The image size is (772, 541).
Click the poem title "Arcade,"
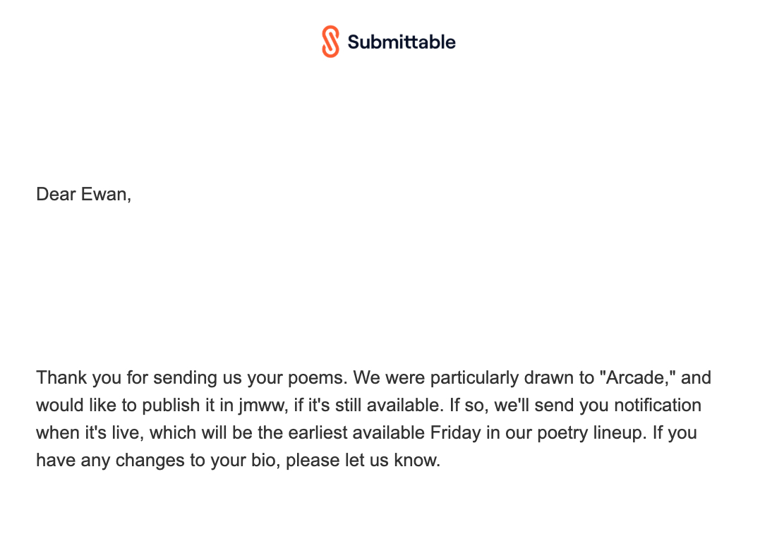637,377
